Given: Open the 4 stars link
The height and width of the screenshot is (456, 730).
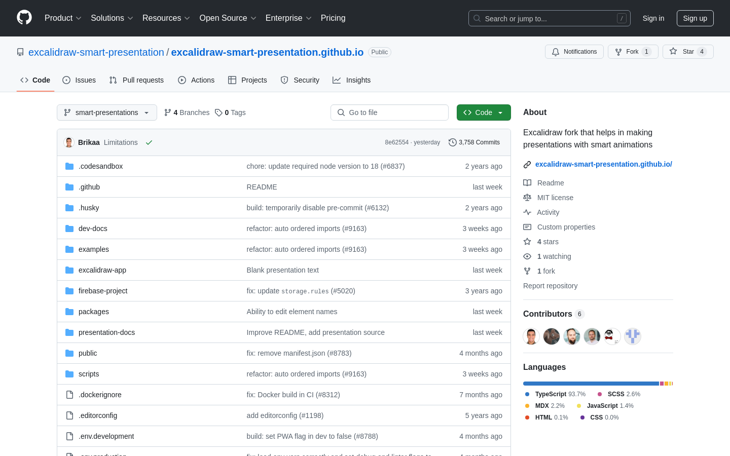Looking at the screenshot, I should tap(547, 242).
